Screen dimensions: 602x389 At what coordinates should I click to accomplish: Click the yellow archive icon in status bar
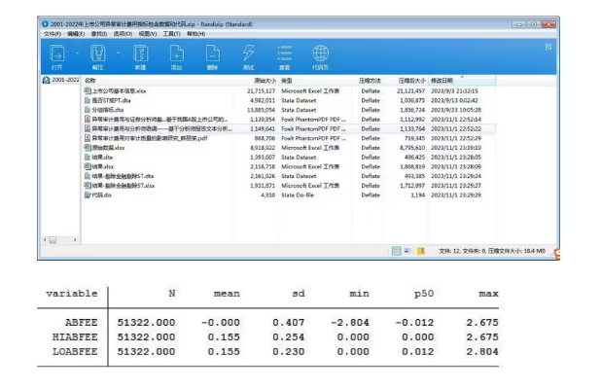pos(421,251)
